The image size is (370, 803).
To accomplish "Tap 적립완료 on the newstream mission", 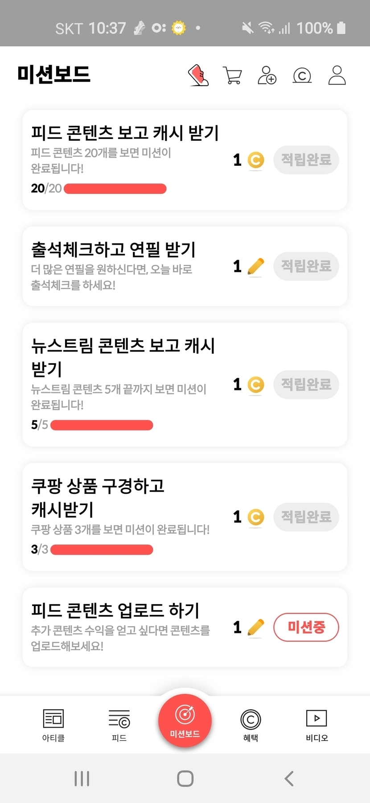I will tap(306, 385).
